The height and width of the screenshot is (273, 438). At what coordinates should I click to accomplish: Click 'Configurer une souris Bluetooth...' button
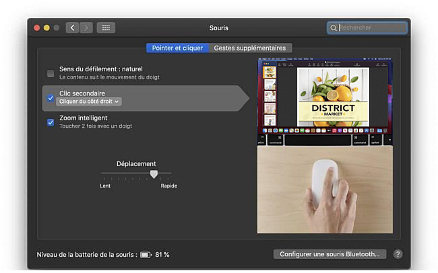330,254
